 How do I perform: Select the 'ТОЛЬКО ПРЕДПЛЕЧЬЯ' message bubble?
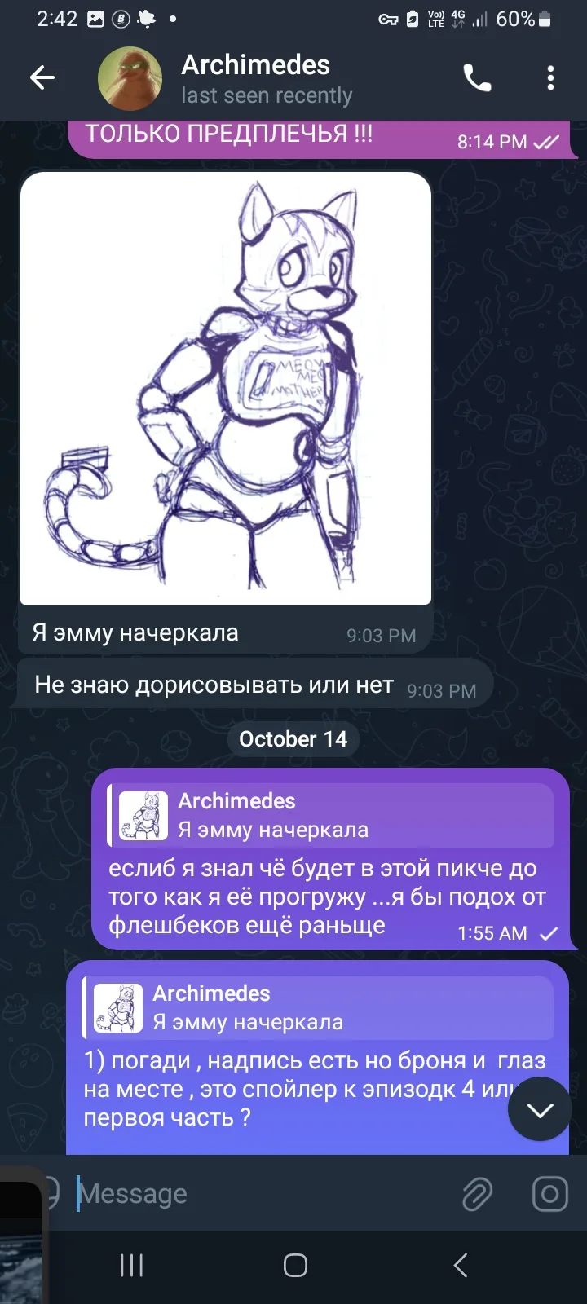tap(323, 138)
